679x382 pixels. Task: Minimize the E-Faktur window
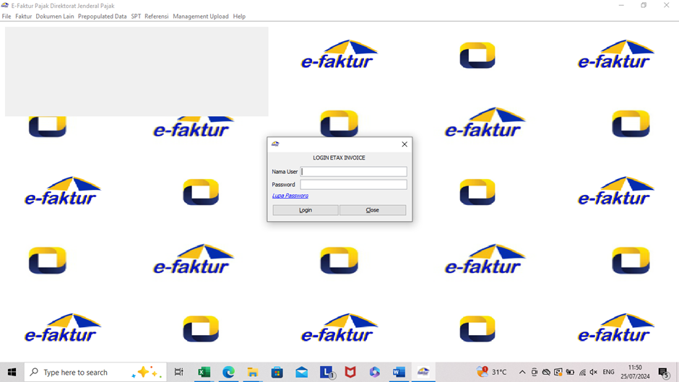click(x=621, y=5)
